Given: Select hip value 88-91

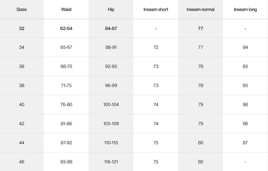Looking at the screenshot, I should 111,47.
